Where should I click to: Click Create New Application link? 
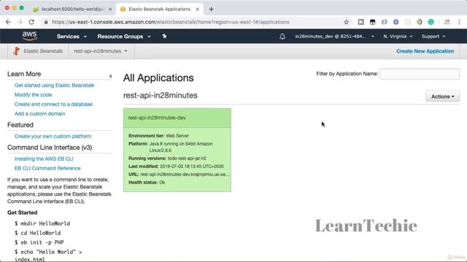(x=425, y=51)
